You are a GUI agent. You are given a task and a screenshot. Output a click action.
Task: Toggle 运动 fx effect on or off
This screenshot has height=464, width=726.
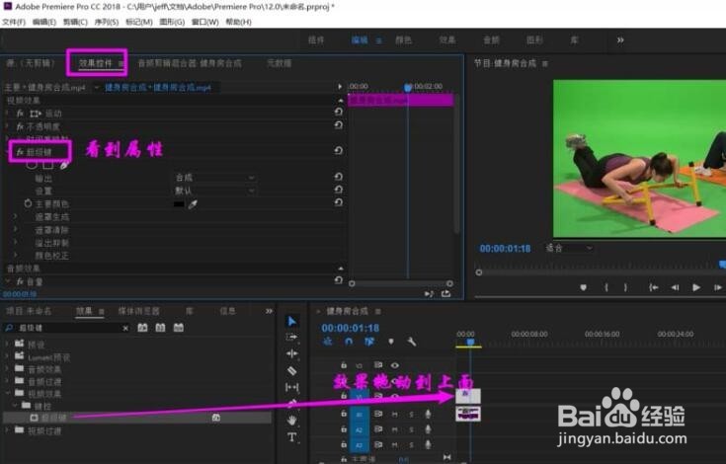coord(21,114)
